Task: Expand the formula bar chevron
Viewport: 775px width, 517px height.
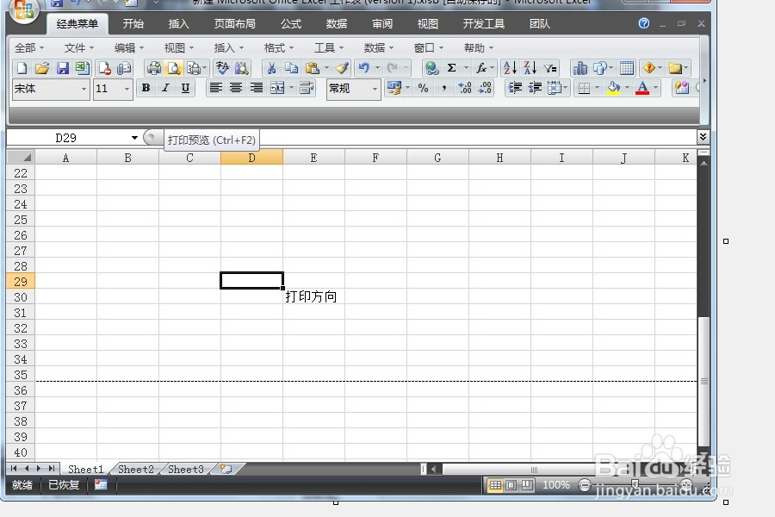Action: coord(703,136)
